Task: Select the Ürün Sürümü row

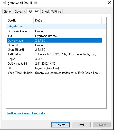Action: pos(54,50)
